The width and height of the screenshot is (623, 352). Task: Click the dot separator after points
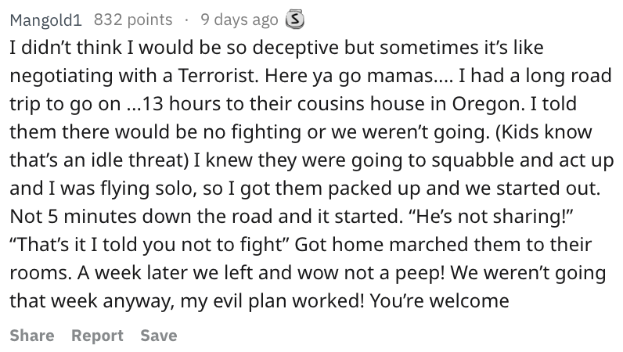click(186, 20)
